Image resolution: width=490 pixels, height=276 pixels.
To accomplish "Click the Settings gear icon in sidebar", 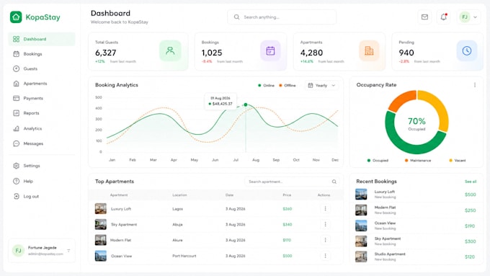I will click(x=17, y=166).
